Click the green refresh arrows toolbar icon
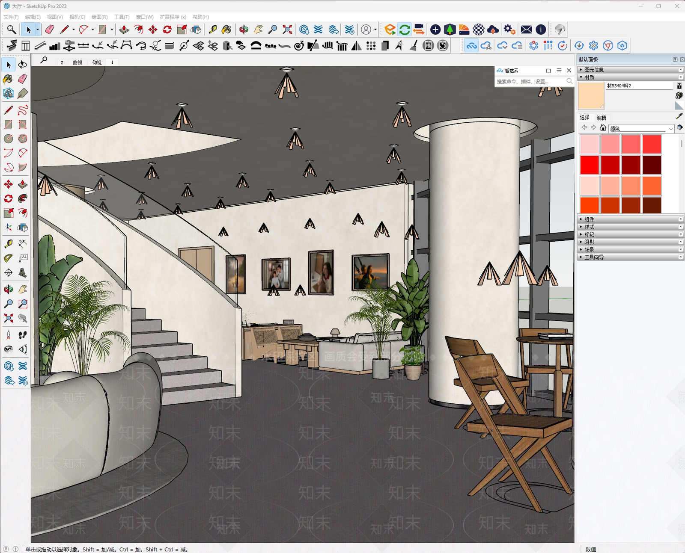685x553 pixels. point(405,30)
